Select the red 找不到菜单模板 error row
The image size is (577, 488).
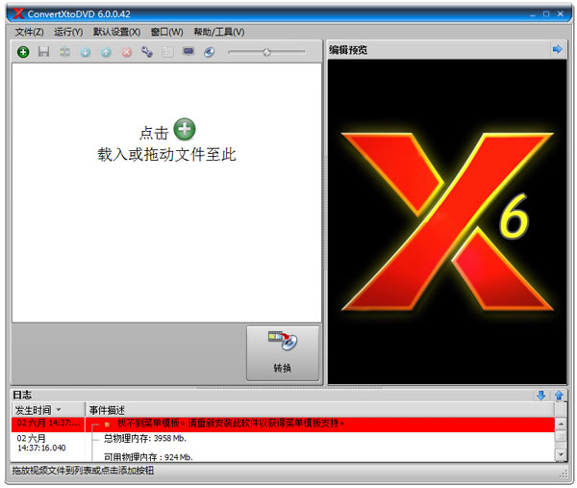(x=283, y=424)
